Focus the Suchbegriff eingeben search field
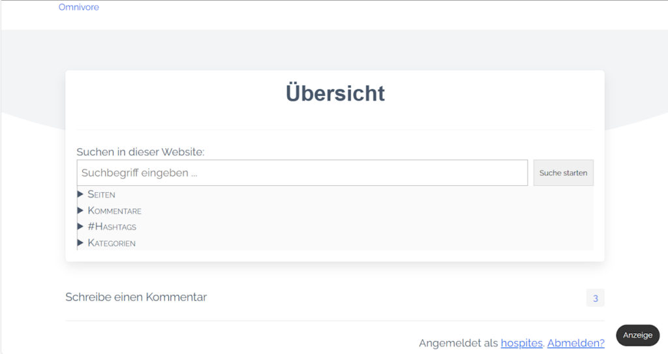The image size is (668, 354). coord(302,173)
